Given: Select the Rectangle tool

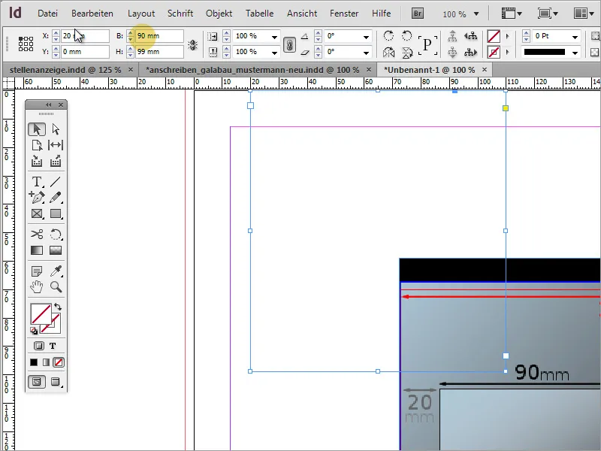Looking at the screenshot, I should [56, 213].
